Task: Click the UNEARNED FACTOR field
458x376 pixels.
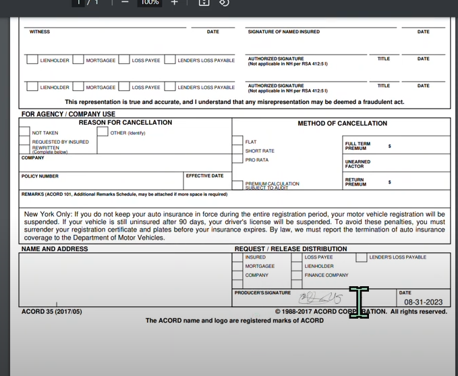Action: pos(397,163)
